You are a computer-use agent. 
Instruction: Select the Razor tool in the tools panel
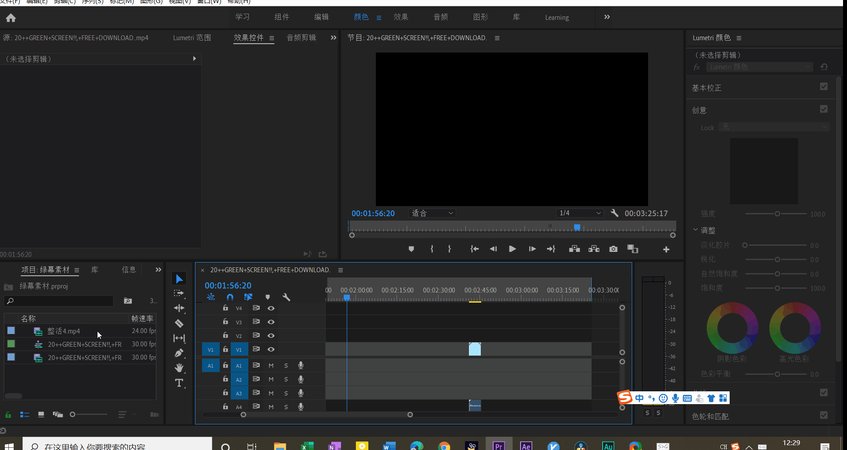[x=179, y=323]
